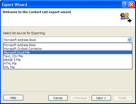Cancel the export wizard
This screenshot has height=104, width=136.
pos(58,98)
